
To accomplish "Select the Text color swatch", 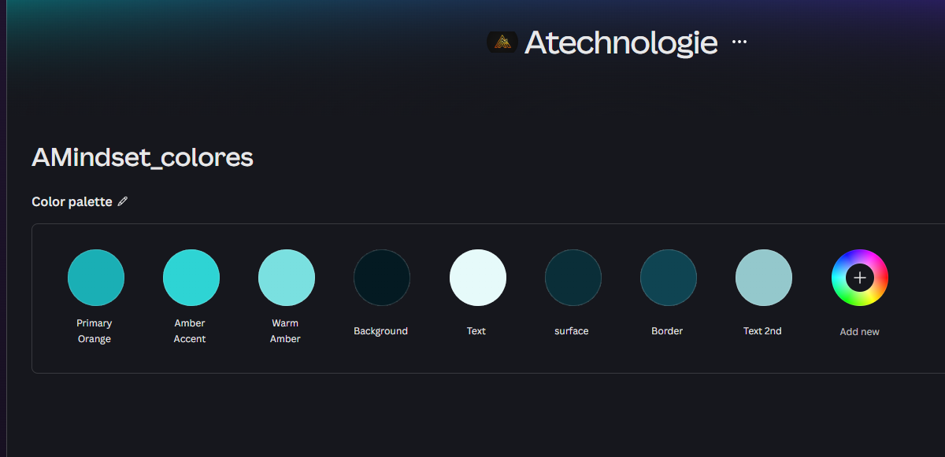I will click(477, 278).
